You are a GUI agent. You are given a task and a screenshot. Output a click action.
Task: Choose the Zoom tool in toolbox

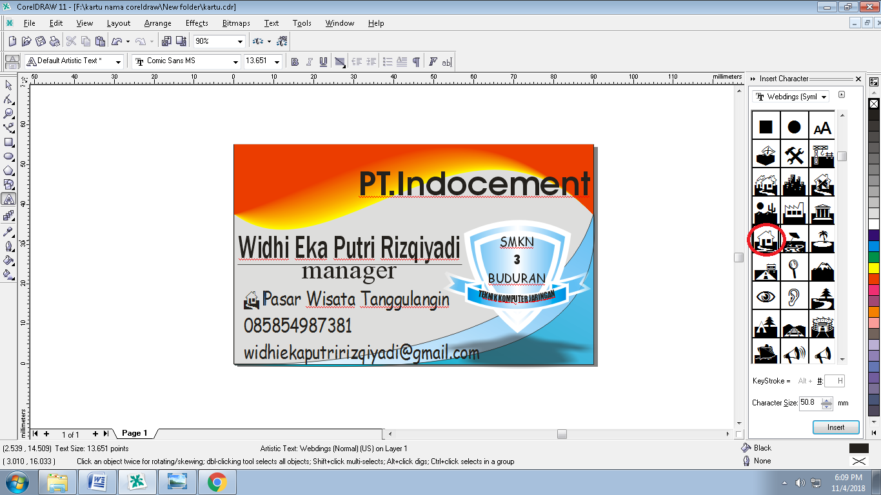9,113
